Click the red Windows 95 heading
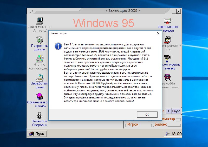Screen dimensions: 208x147 103,23
